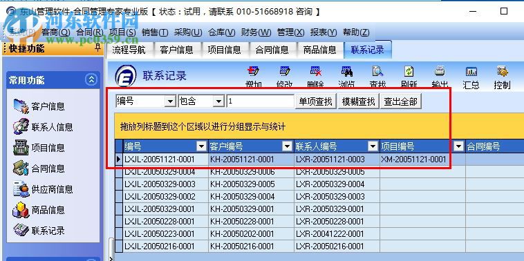Image resolution: width=524 pixels, height=261 pixels.
Task: Open the 客户编号 column filter arrow
Action: pyautogui.click(x=288, y=146)
